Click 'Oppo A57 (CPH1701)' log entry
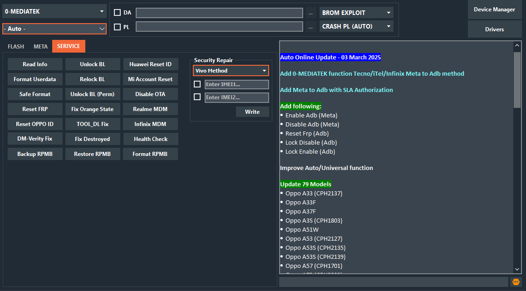Viewport: 526px width, 291px height. [314, 266]
